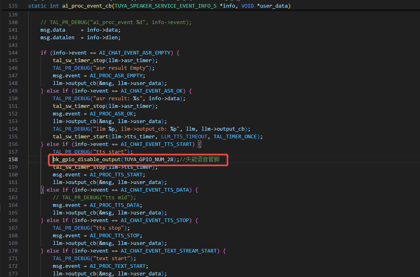Viewport: 420px width, 277px height.
Task: Click the TUYA_GPIO_NUM_28 argument
Action: coord(149,160)
